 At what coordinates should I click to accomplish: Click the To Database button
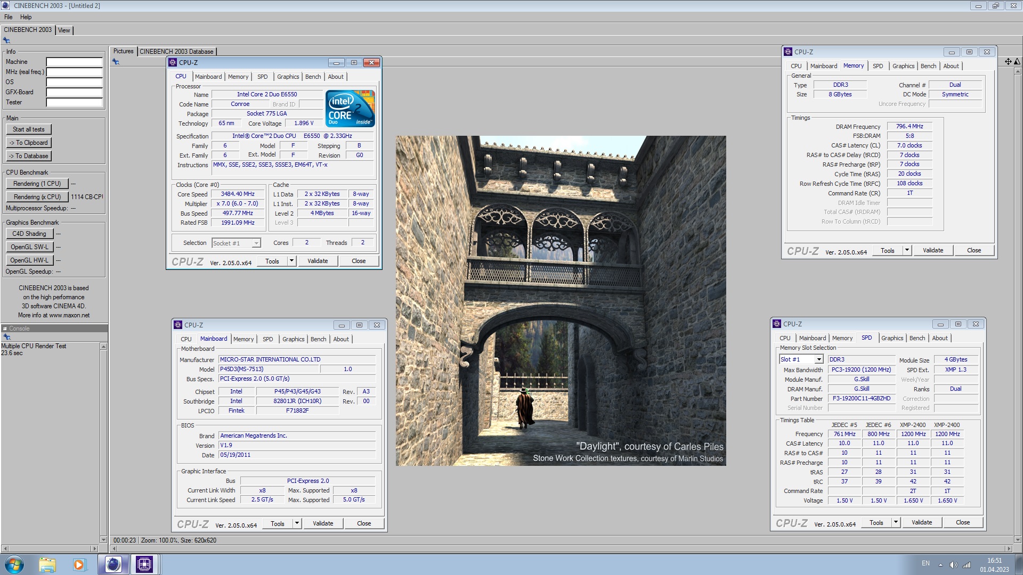(x=29, y=156)
